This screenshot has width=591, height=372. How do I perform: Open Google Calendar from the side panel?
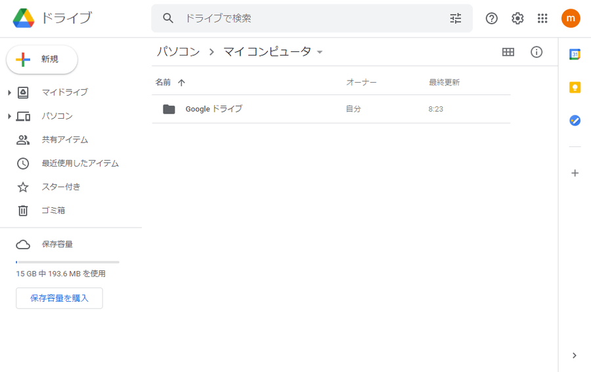coord(575,54)
